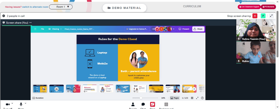This screenshot has height=109, width=279.
Task: Open Screen share options ellipsis menu
Action: [30, 23]
